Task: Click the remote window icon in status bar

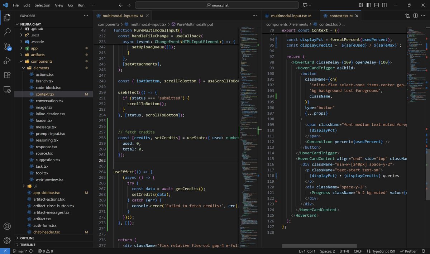Action: coord(5,251)
